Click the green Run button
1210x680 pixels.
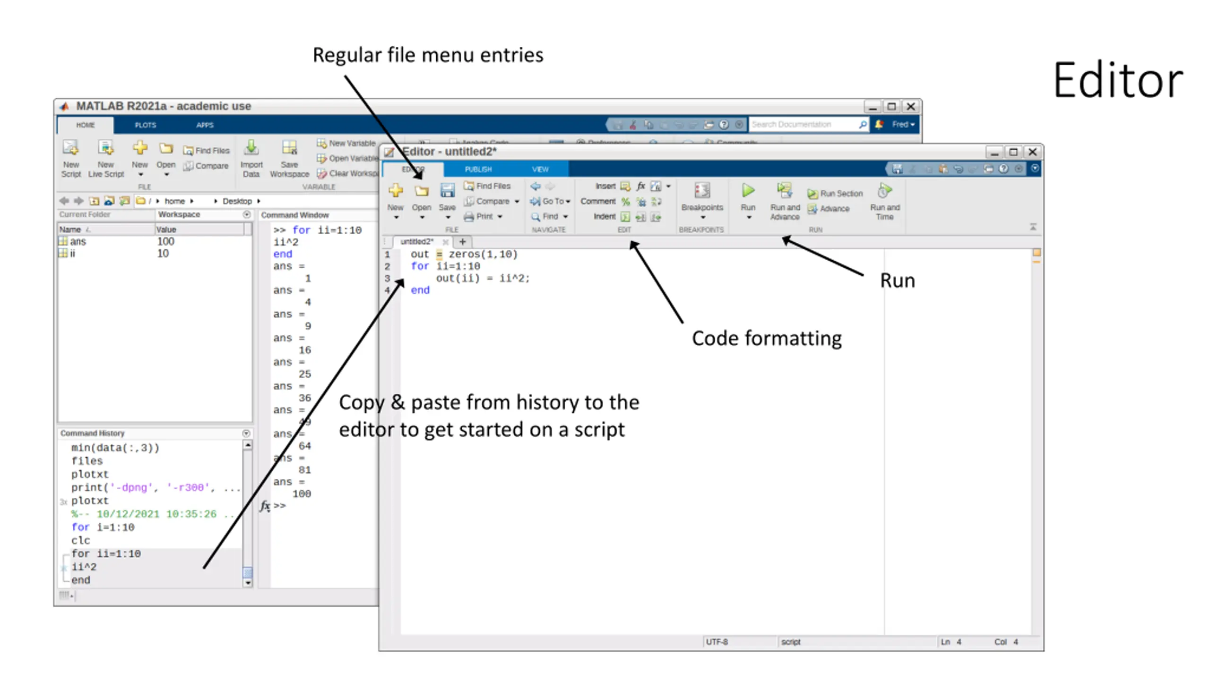click(748, 191)
